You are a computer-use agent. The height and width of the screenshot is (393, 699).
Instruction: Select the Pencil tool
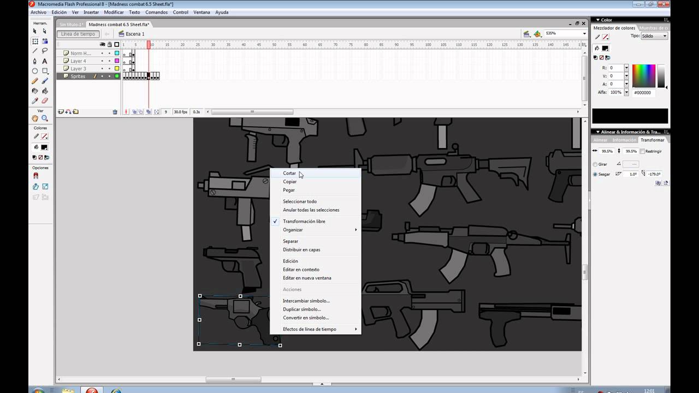(35, 81)
